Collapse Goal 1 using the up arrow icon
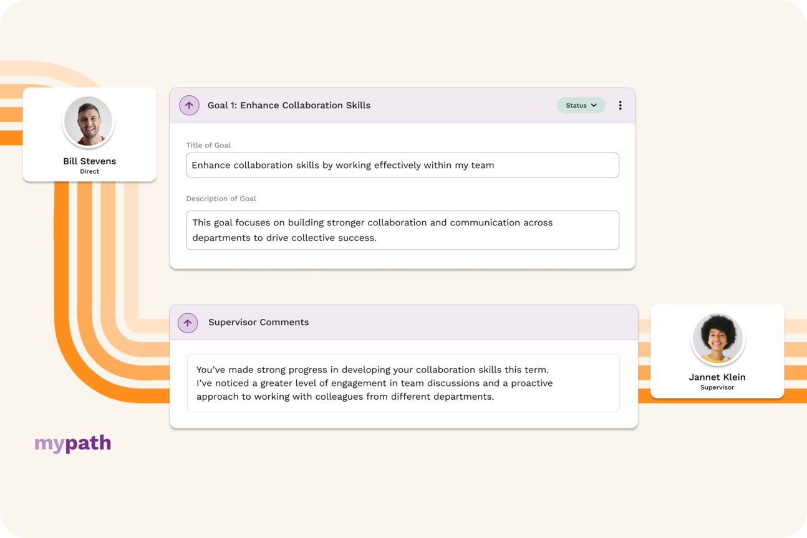 [x=189, y=105]
